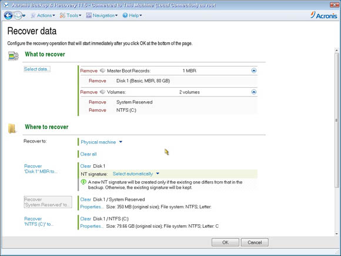Image resolution: width=341 pixels, height=256 pixels.
Task: Go back with the blue arrow button
Action: [x=8, y=15]
